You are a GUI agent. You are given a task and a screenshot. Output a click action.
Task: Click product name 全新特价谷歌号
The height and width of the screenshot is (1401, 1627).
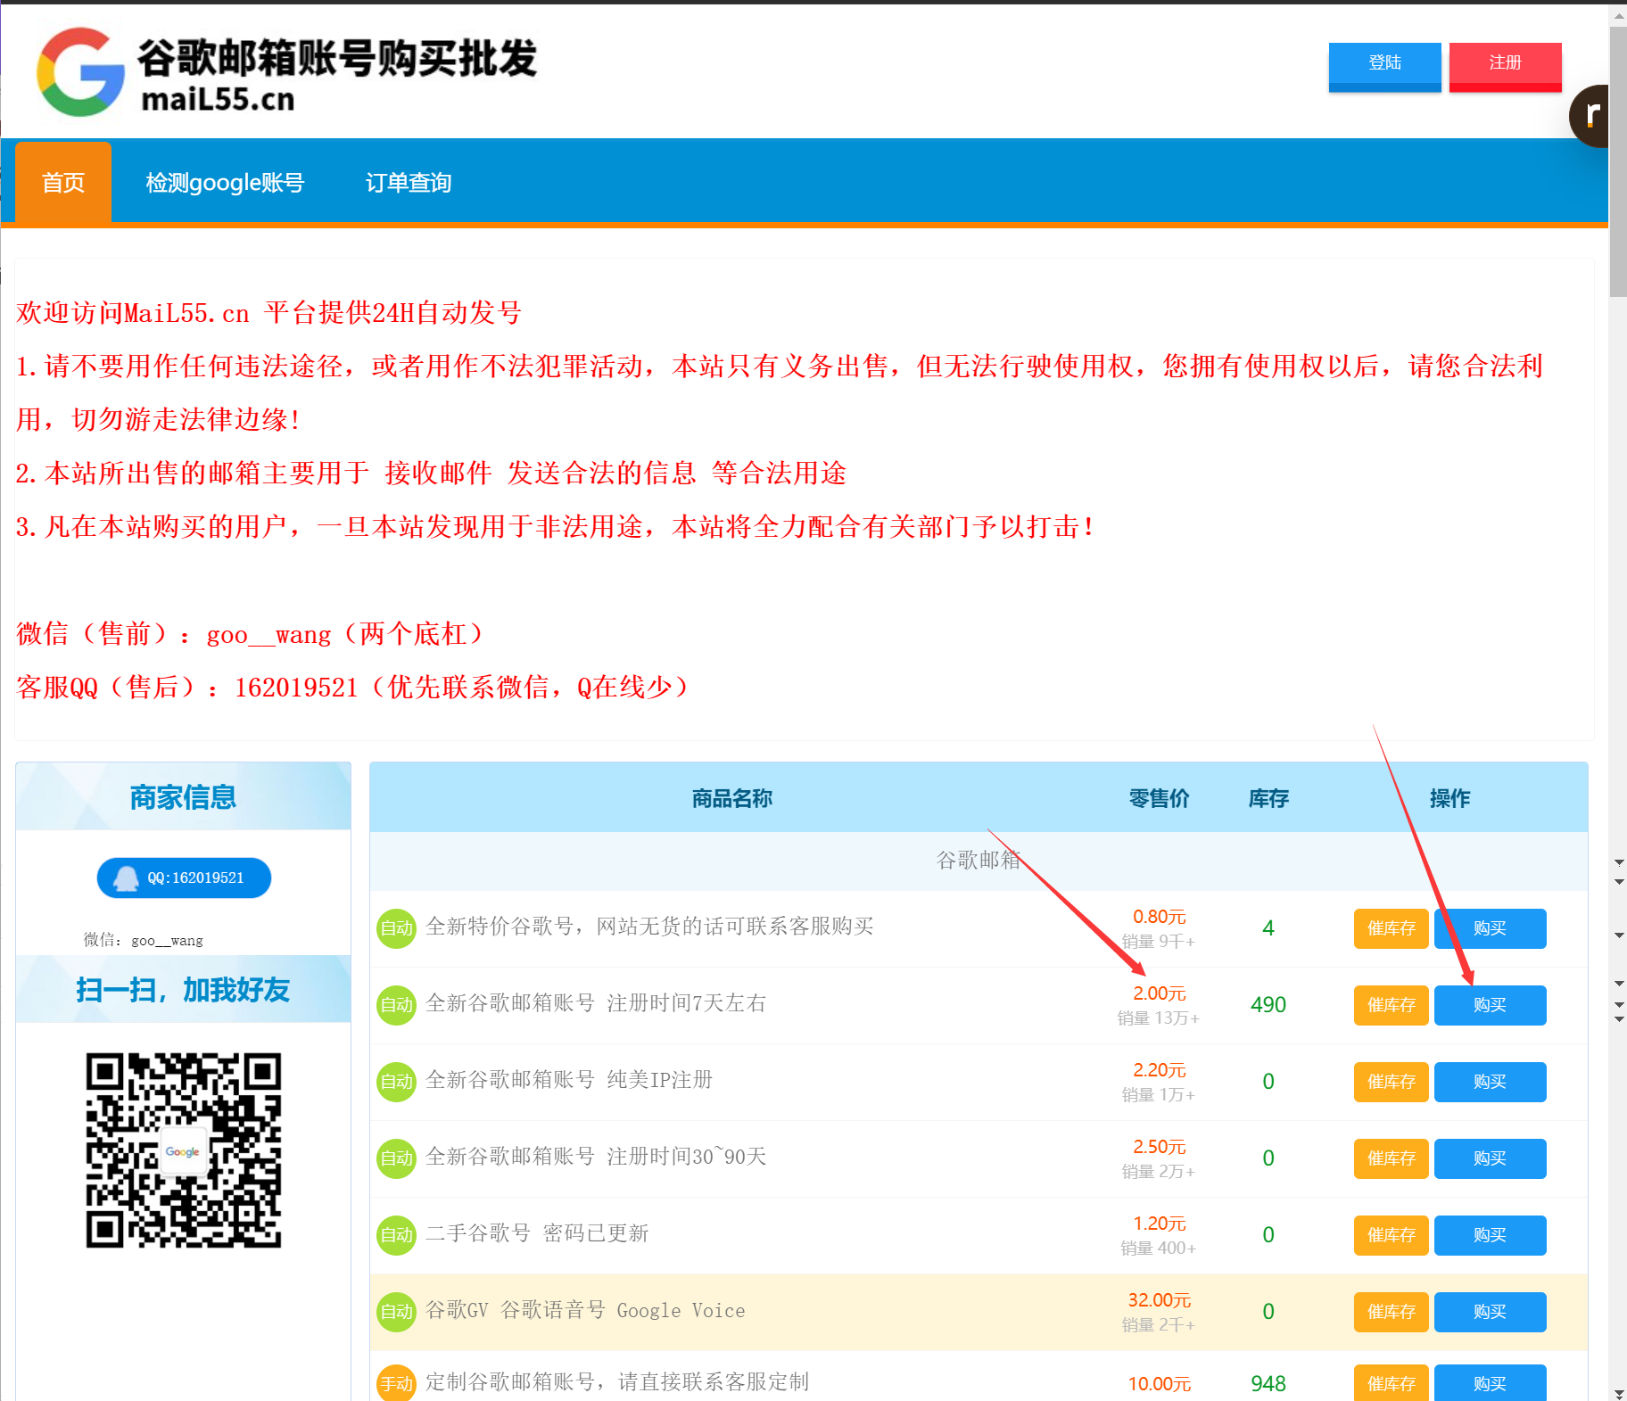click(649, 927)
